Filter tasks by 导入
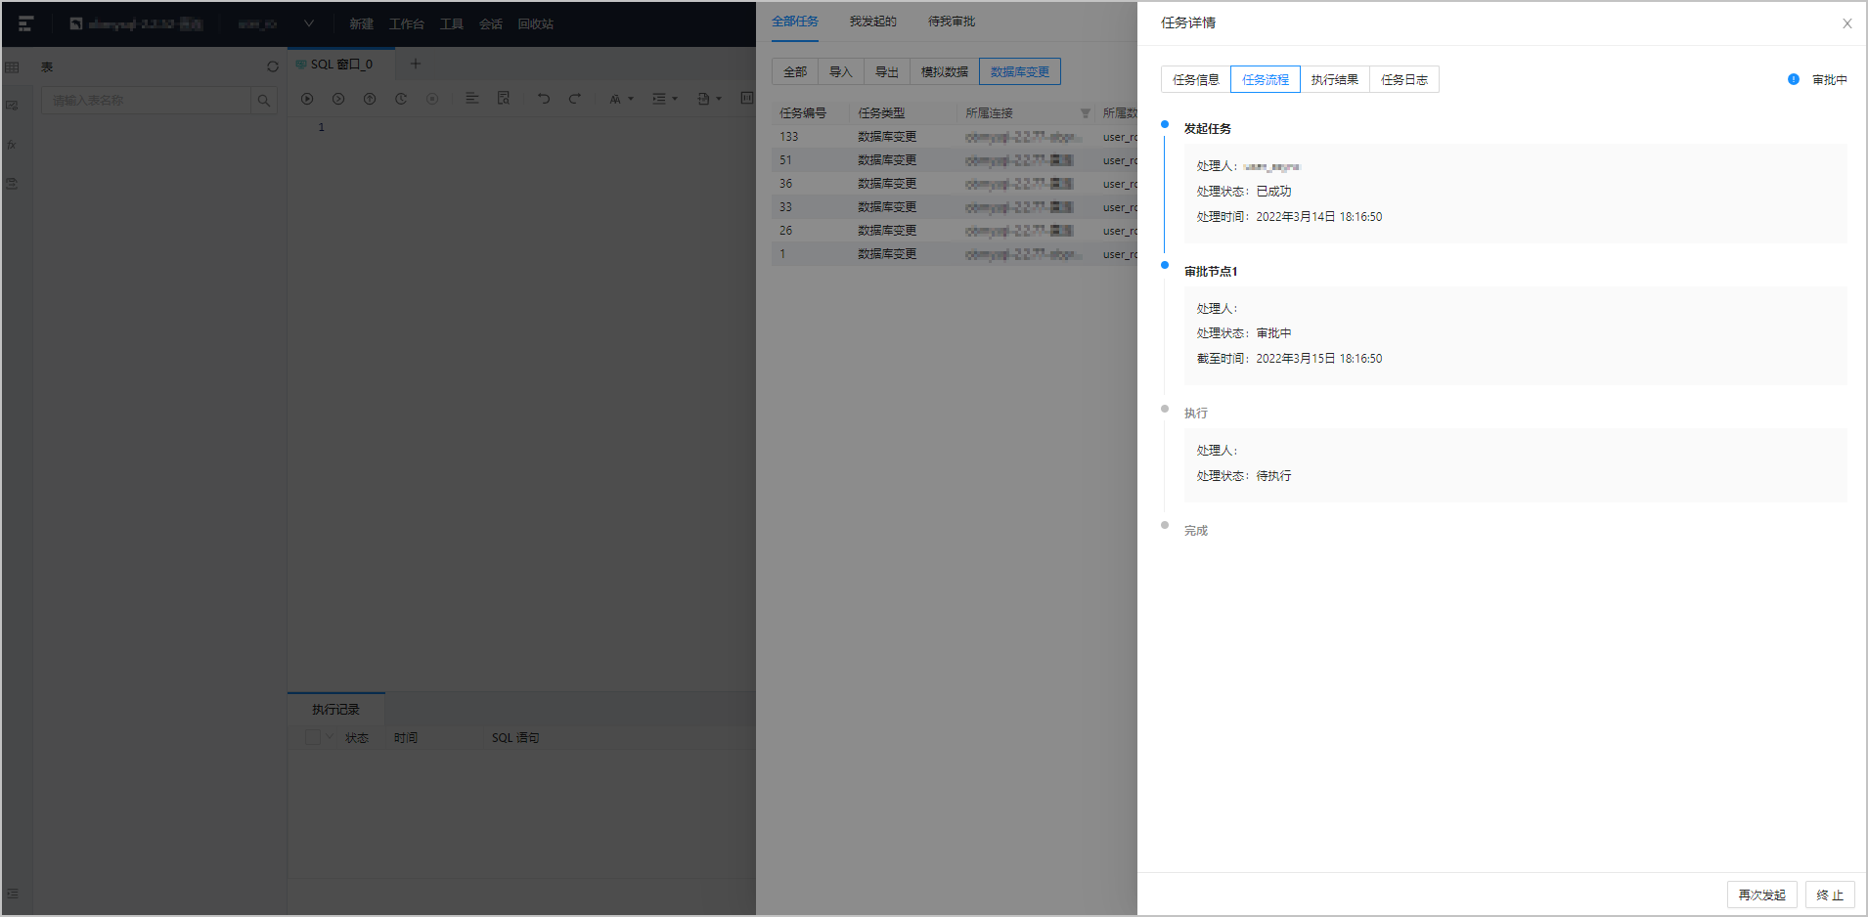Screen dimensions: 1868x917 pos(841,71)
